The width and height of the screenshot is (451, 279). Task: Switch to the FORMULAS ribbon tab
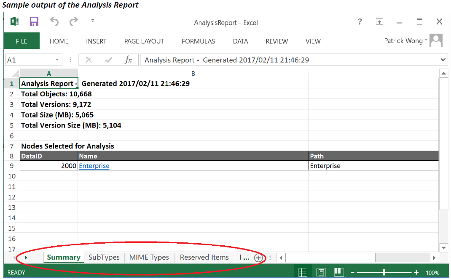198,41
